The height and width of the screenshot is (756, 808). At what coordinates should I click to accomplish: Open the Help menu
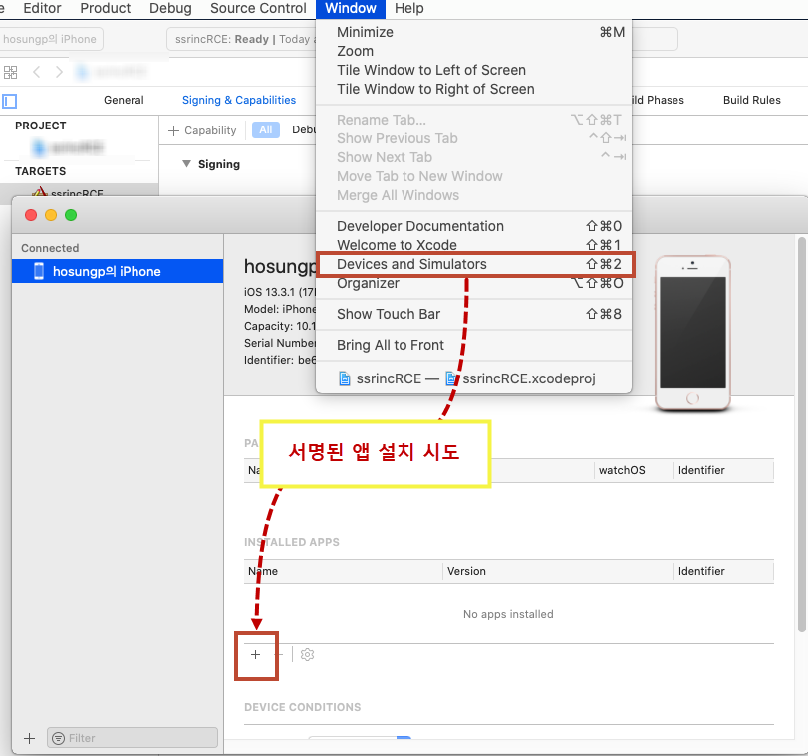tap(409, 9)
